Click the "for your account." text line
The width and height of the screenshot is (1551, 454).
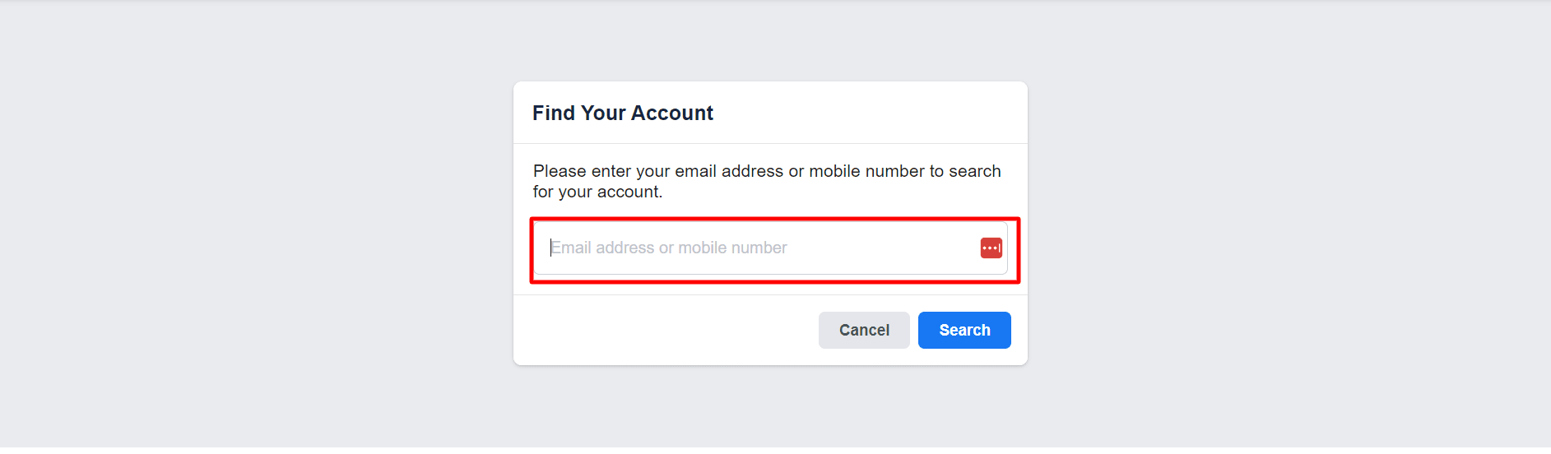coord(597,192)
